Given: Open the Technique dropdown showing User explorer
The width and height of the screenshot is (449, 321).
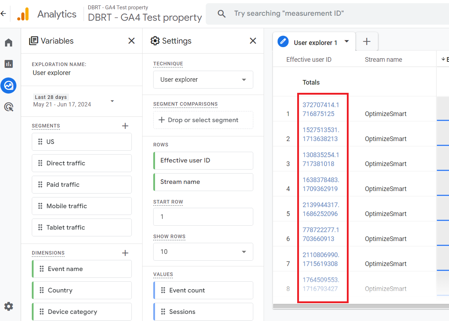Looking at the screenshot, I should (x=203, y=80).
